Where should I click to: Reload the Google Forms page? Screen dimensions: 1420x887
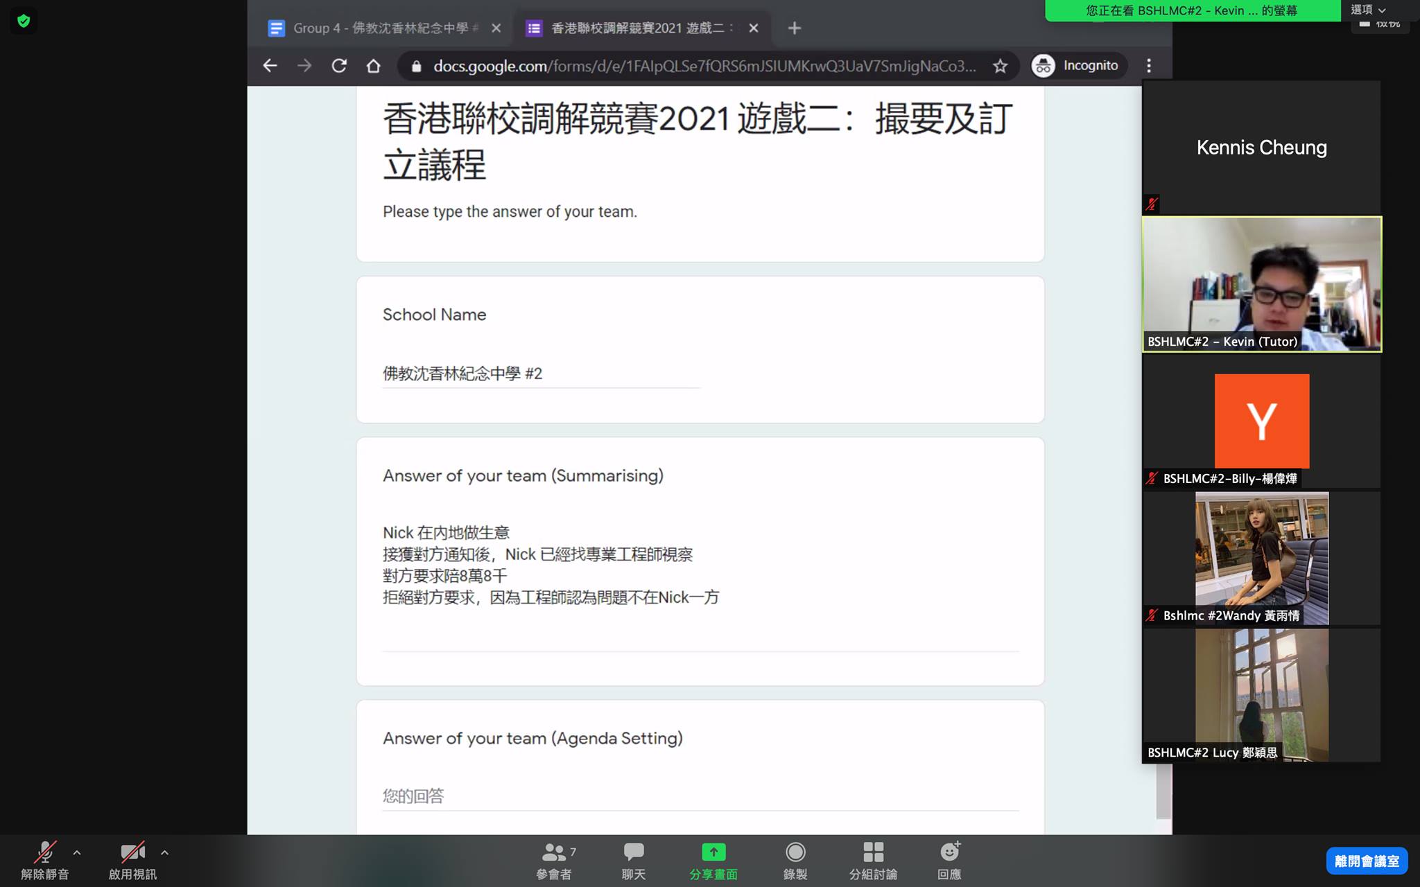[x=339, y=66]
